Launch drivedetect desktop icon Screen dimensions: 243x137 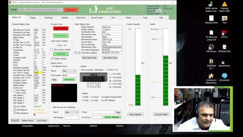coord(224,77)
